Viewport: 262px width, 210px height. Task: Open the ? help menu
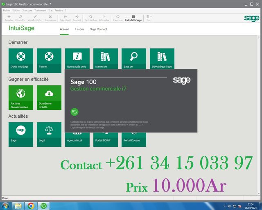pyautogui.click(x=65, y=10)
